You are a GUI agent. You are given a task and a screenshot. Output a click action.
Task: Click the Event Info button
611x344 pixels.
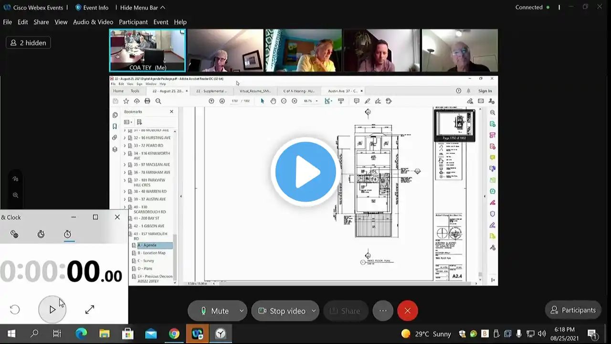pyautogui.click(x=92, y=8)
